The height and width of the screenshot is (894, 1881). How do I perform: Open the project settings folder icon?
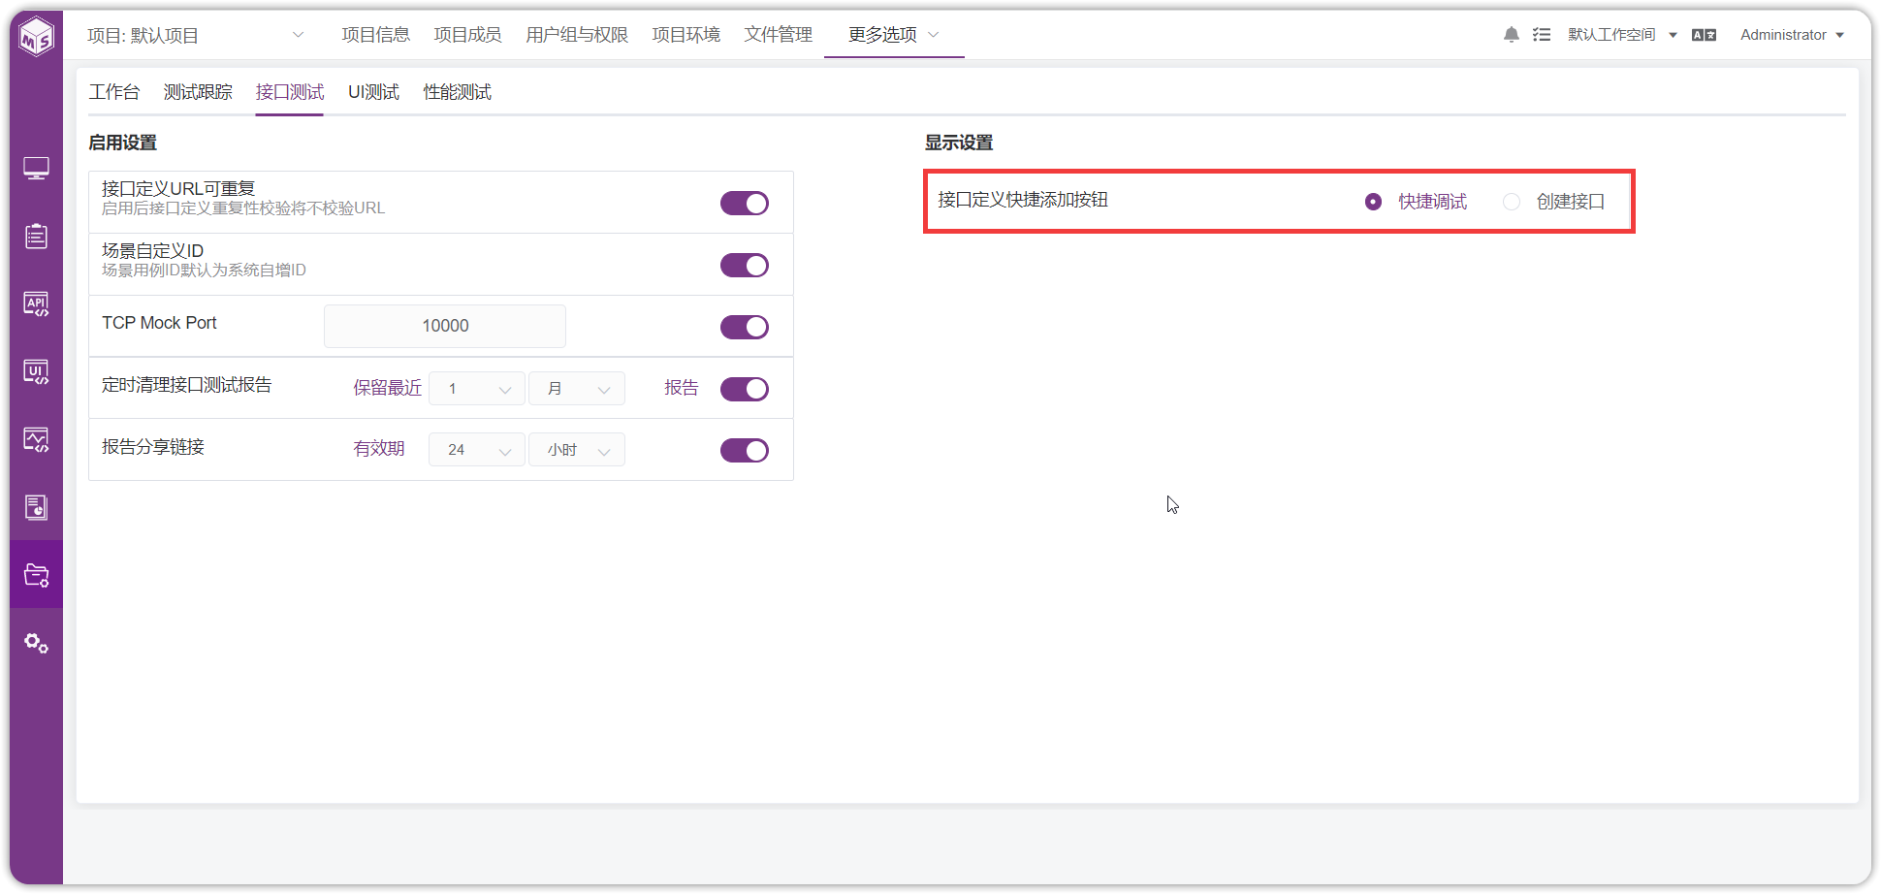point(36,575)
